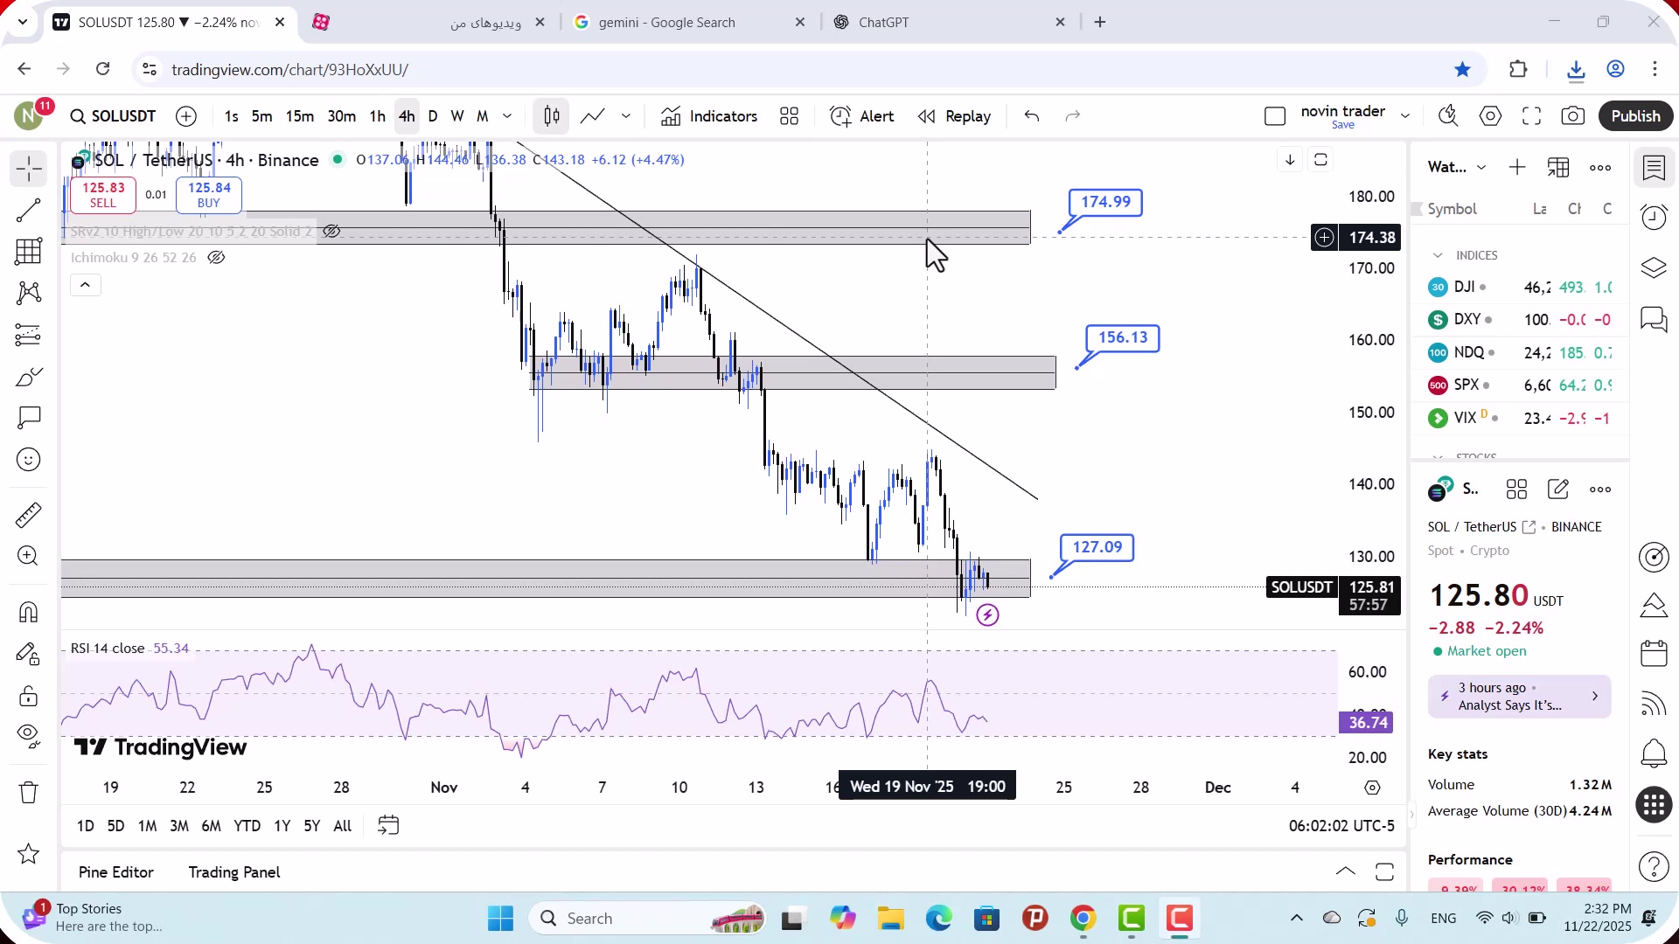Toggle stay in drawing mode
The width and height of the screenshot is (1679, 944).
[28, 654]
